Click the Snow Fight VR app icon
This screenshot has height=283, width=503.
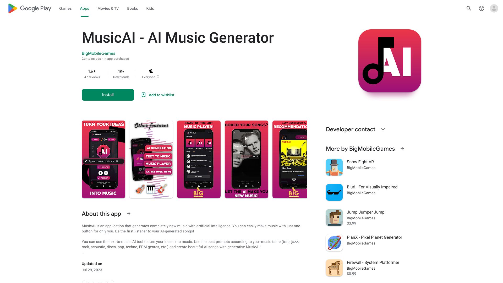point(334,167)
